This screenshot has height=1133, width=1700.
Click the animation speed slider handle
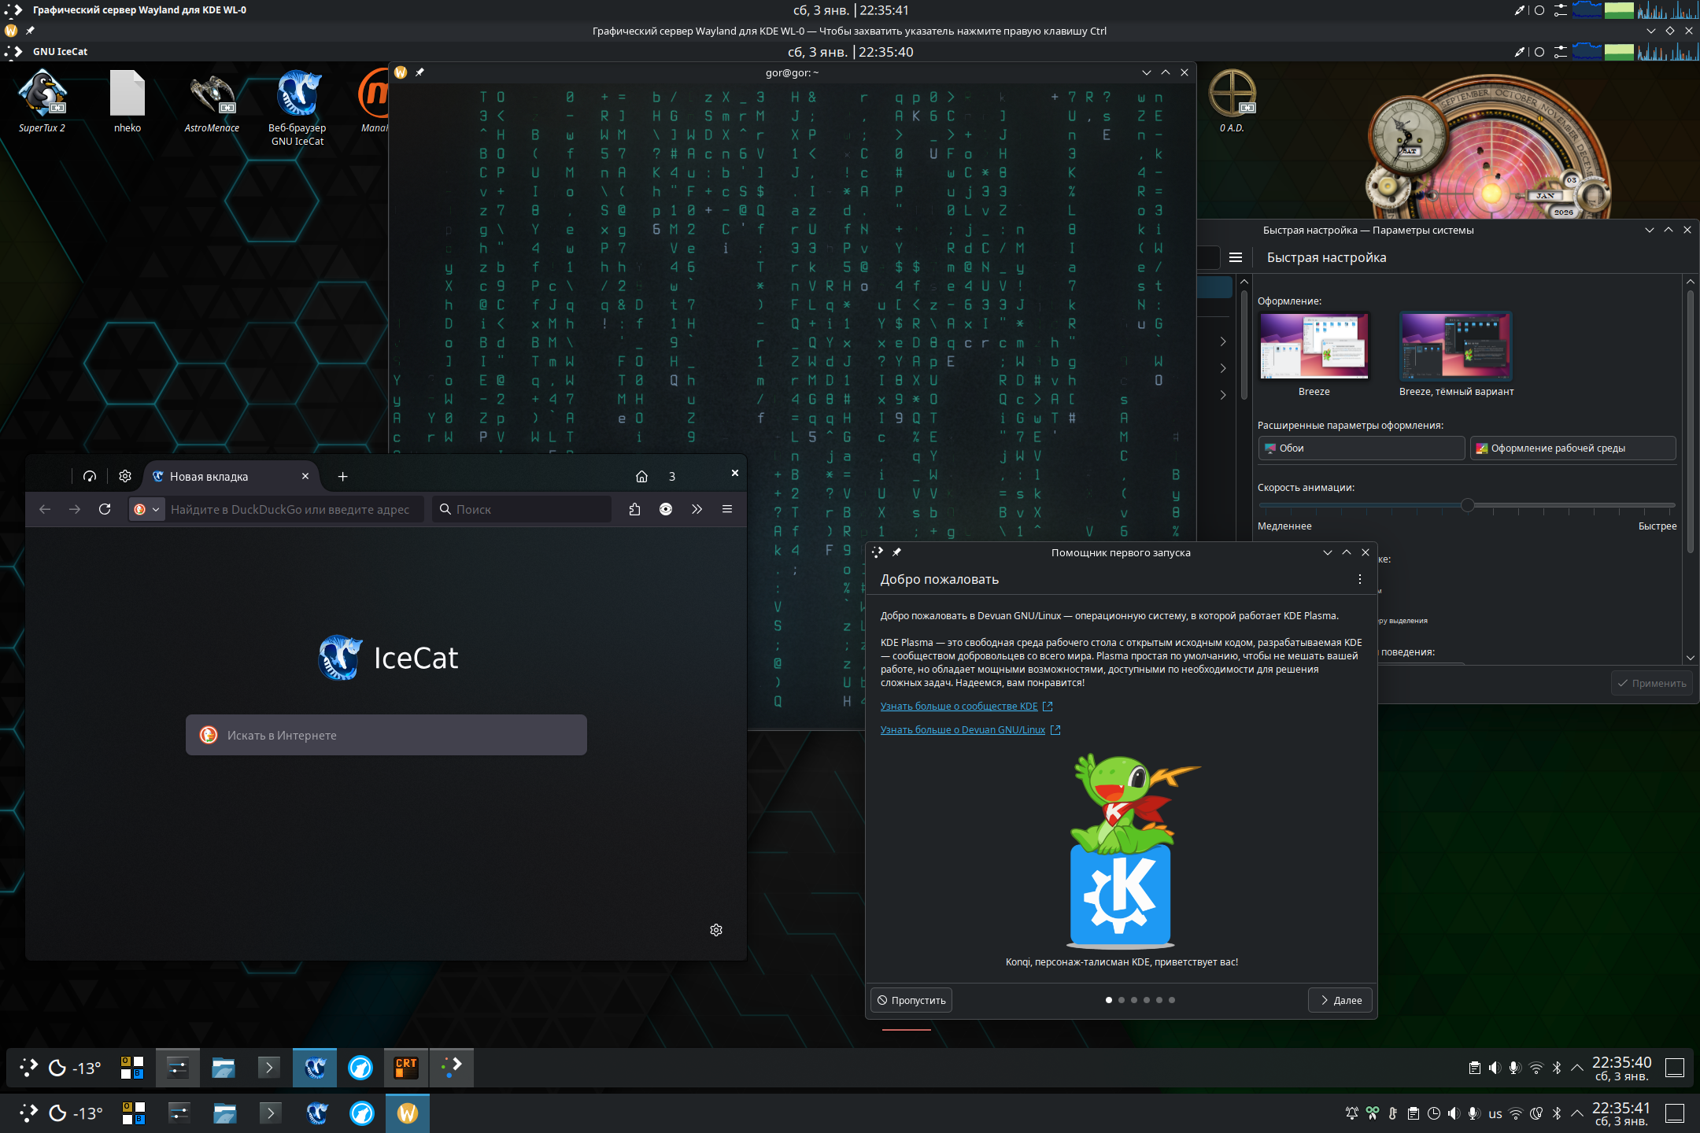1467,505
